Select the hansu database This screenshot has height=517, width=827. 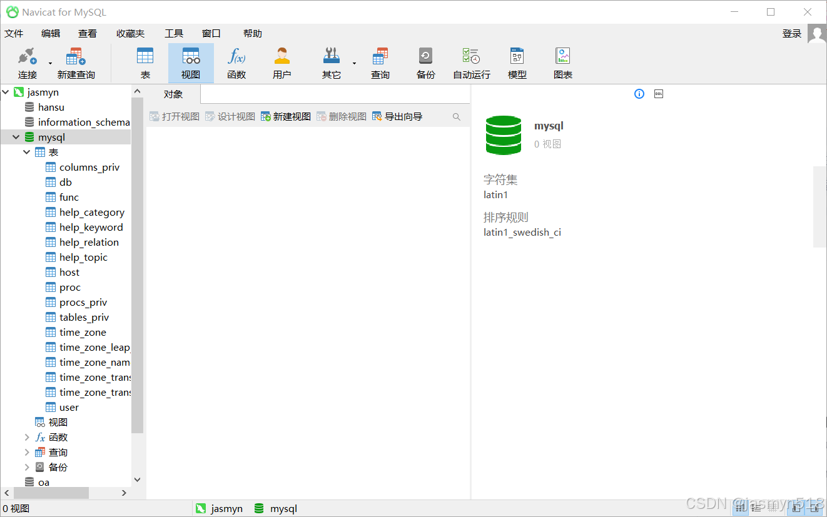(51, 108)
